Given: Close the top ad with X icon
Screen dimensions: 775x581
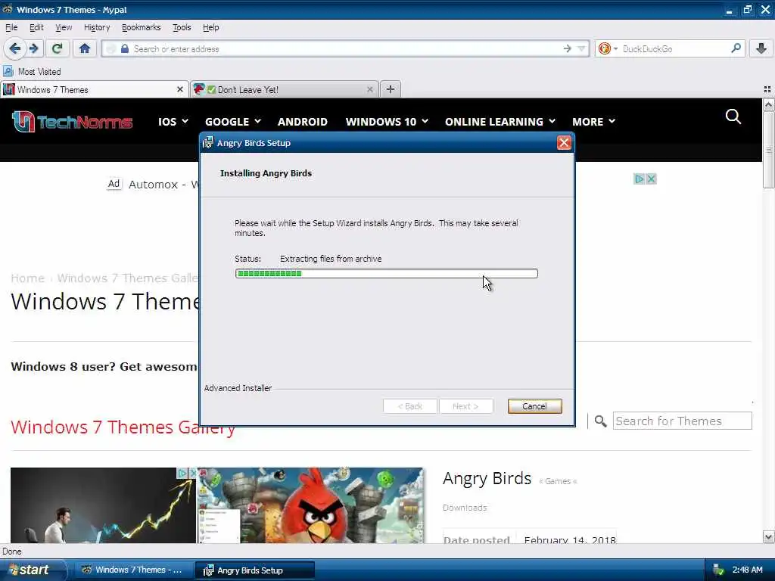Looking at the screenshot, I should tap(651, 179).
